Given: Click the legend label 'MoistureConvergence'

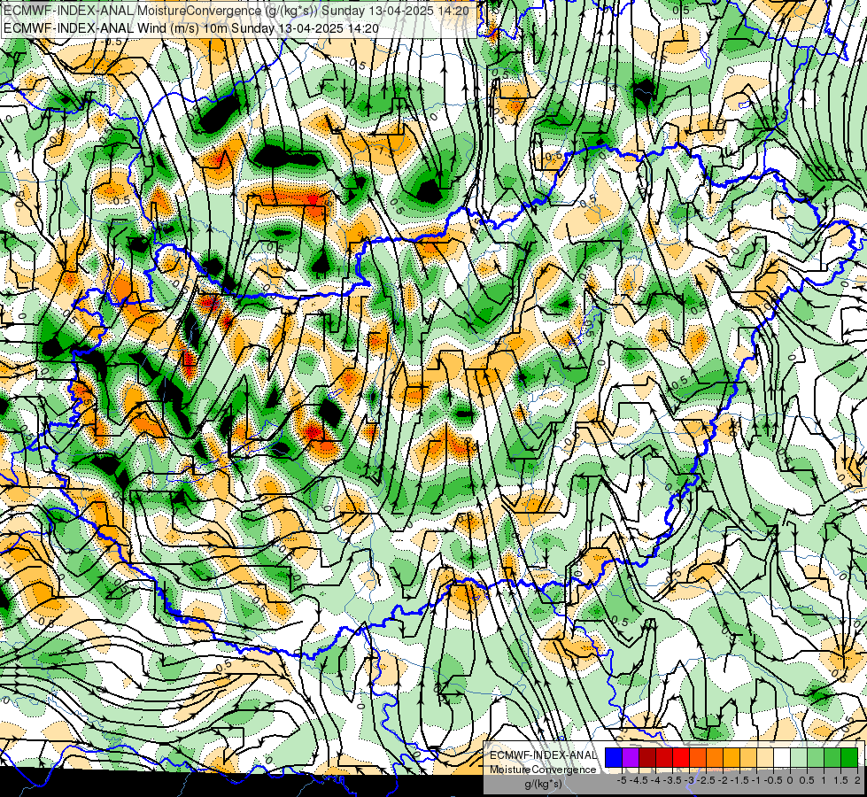Looking at the screenshot, I should point(544,770).
